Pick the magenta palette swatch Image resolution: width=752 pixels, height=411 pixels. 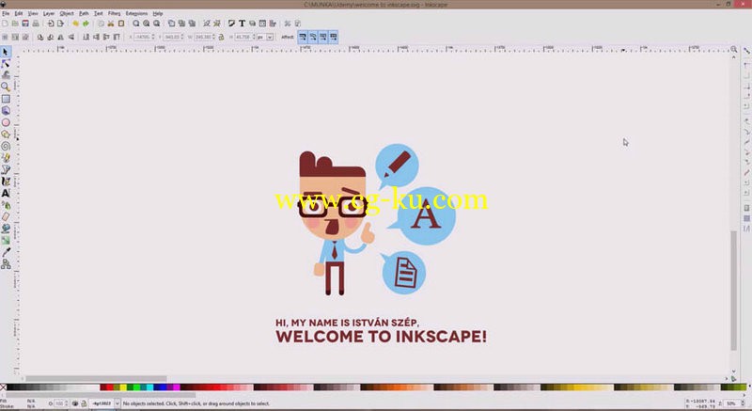tap(177, 387)
